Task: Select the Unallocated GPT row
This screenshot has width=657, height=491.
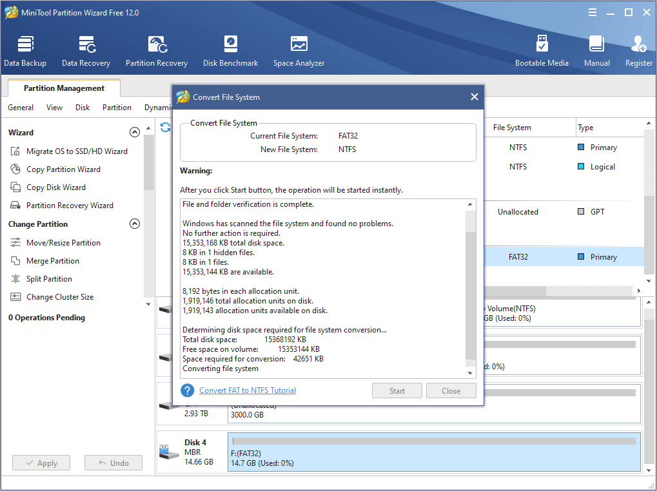Action: pyautogui.click(x=564, y=211)
